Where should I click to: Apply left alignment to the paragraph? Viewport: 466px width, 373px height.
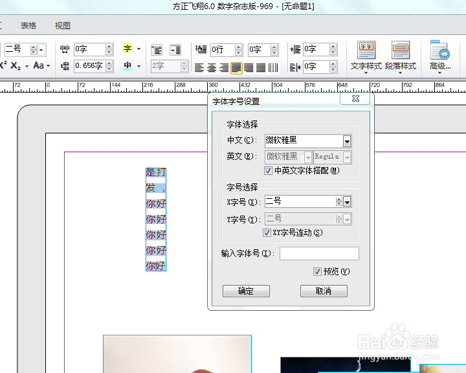click(x=199, y=68)
